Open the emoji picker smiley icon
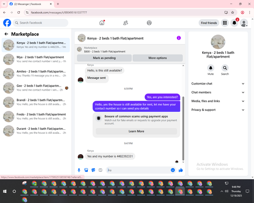Viewport: 254px width, 203px height. (x=173, y=170)
